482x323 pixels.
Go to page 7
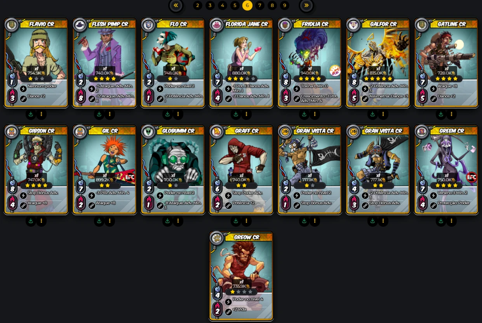(x=260, y=5)
